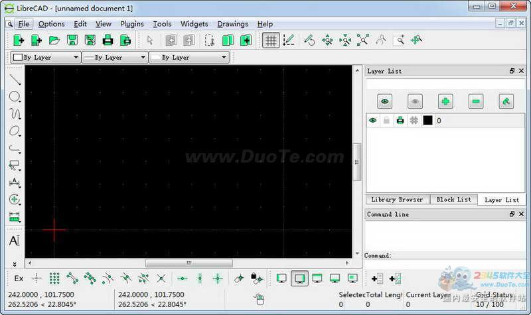Switch to the Block List tab
531x315 pixels.
(x=453, y=200)
